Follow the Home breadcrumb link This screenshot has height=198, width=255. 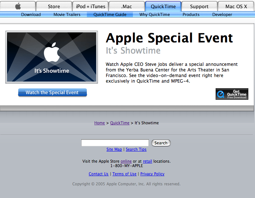point(99,123)
